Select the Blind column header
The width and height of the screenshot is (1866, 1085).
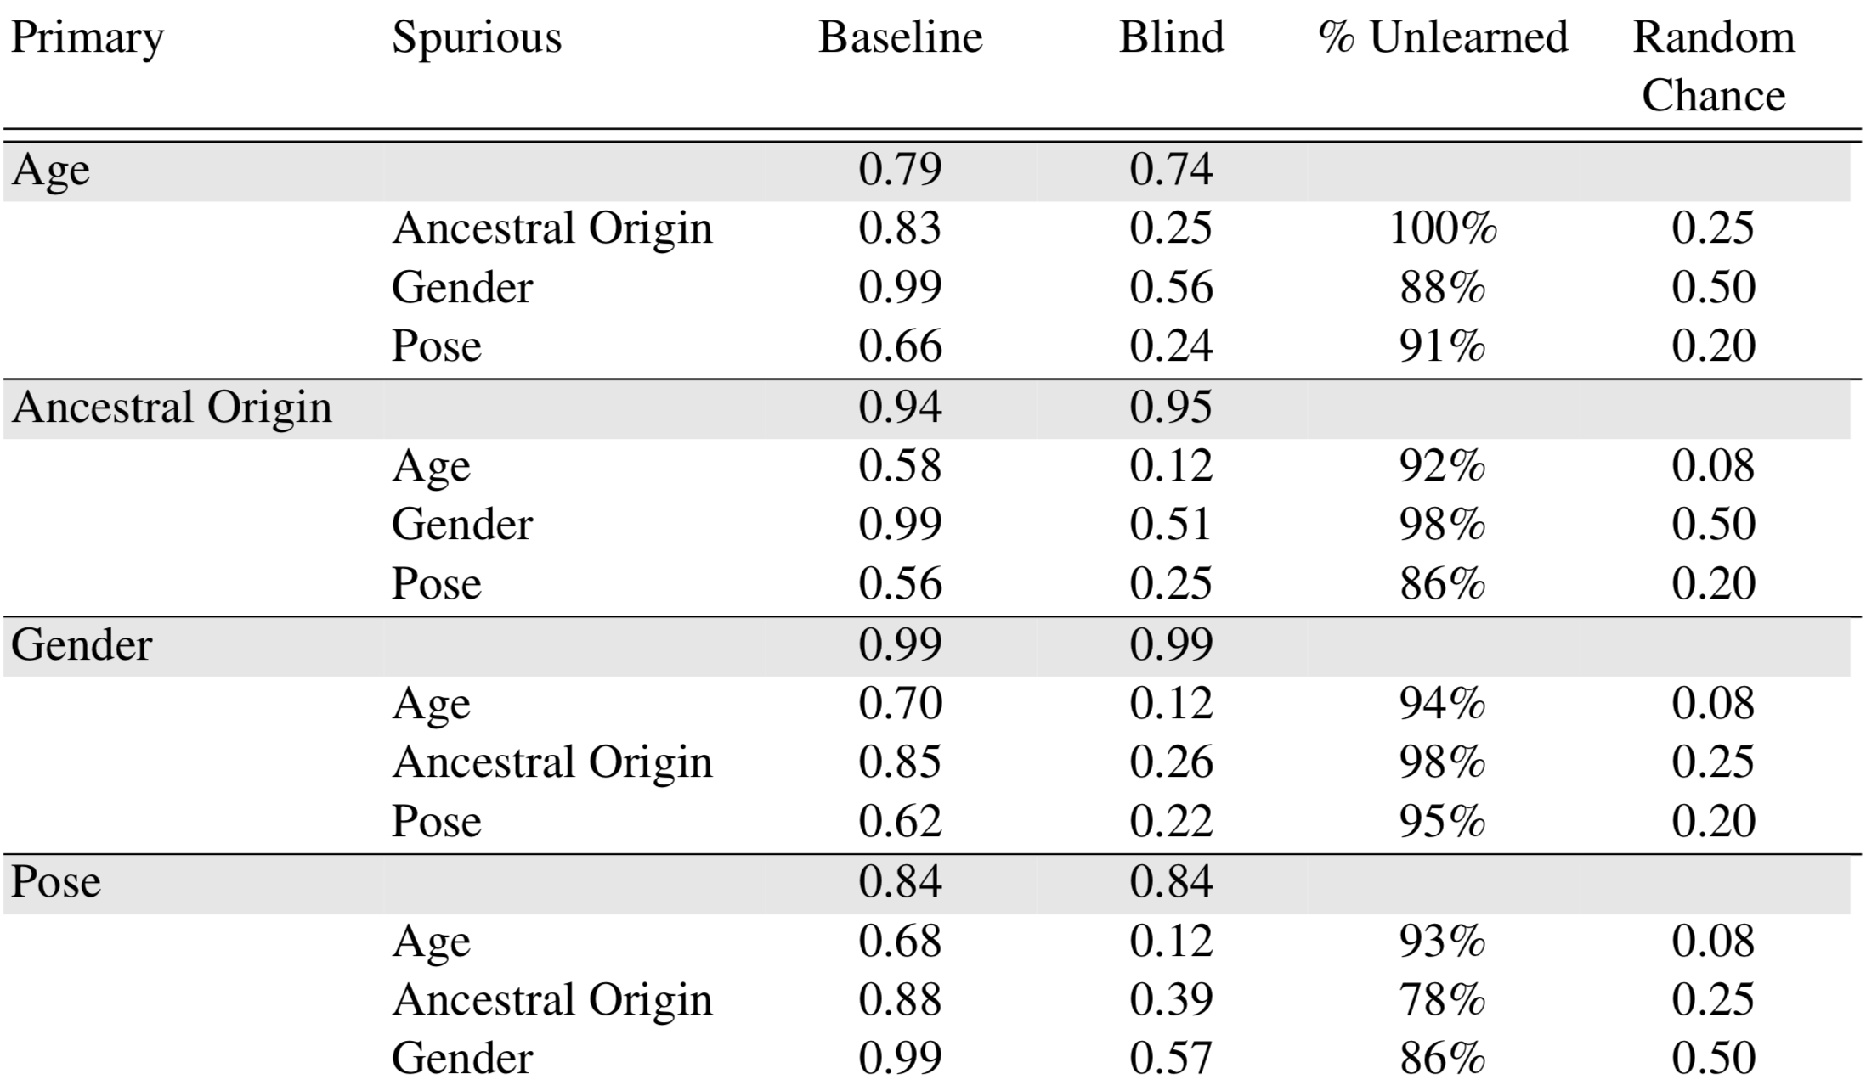pyautogui.click(x=1172, y=37)
